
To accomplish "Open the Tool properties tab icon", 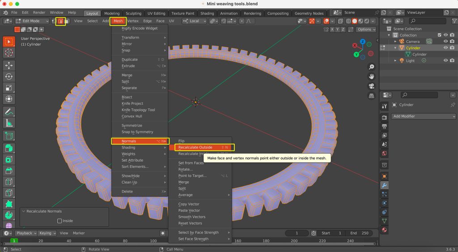I will coord(384,107).
